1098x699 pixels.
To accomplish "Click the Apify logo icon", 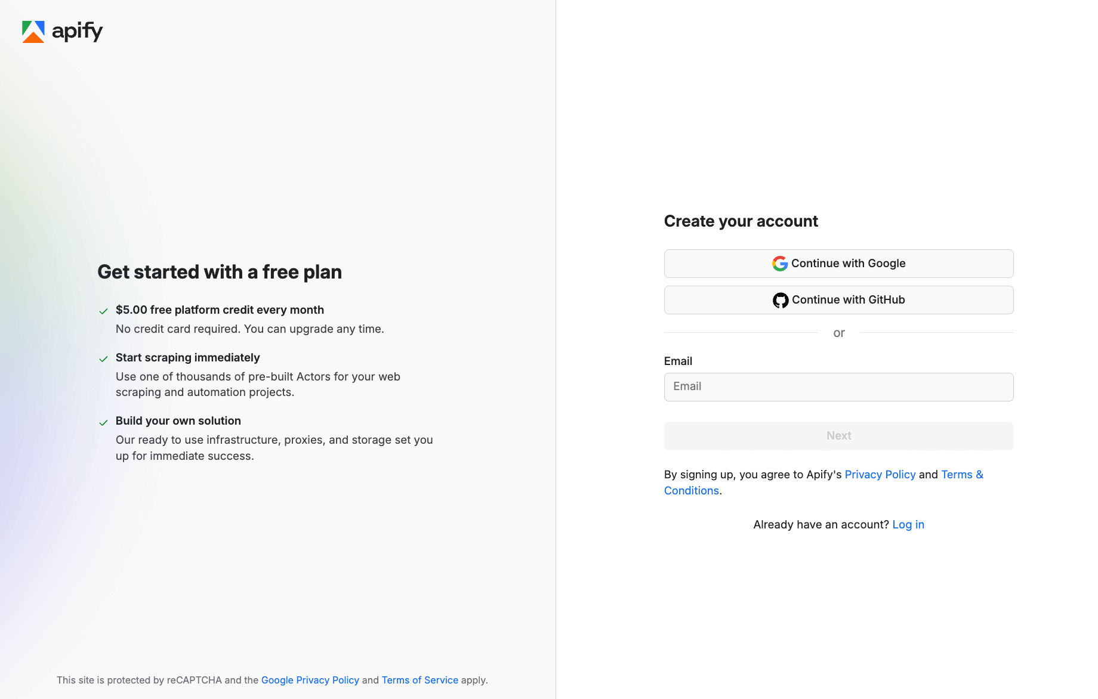I will 34,32.
